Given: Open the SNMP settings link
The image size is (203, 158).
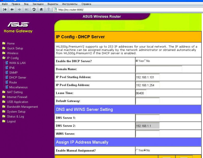Looking at the screenshot, I should click(13, 73).
